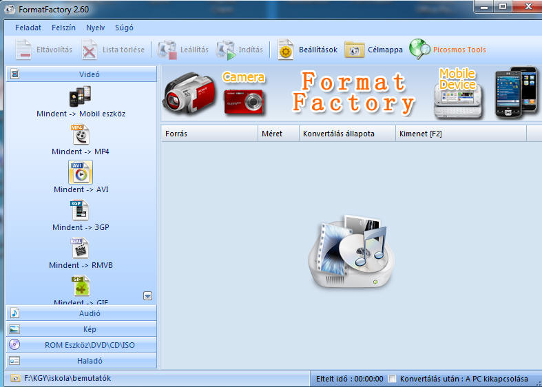This screenshot has height=387, width=542.
Task: Expand the Haladó panel
Action: (81, 361)
